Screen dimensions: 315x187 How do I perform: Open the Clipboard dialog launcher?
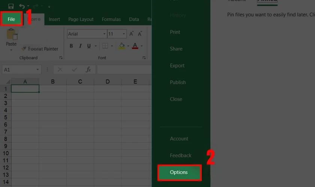tap(61, 58)
